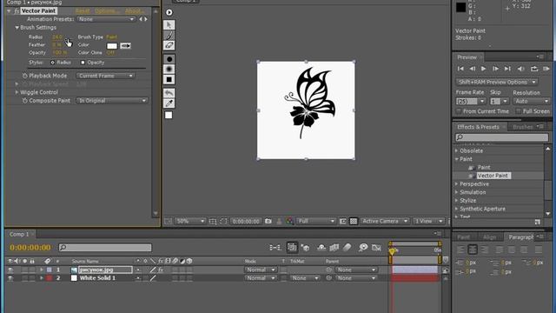Select the Paint effect item
The height and width of the screenshot is (313, 556).
point(484,168)
